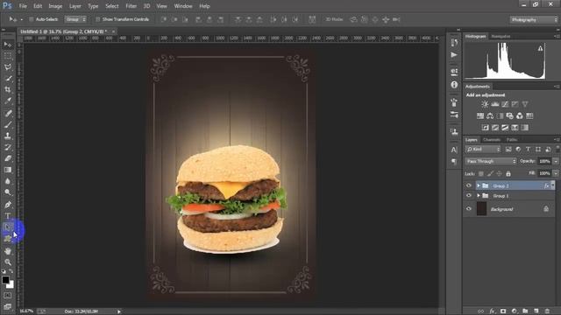Select the Eraser tool
Image resolution: width=561 pixels, height=315 pixels.
8,158
